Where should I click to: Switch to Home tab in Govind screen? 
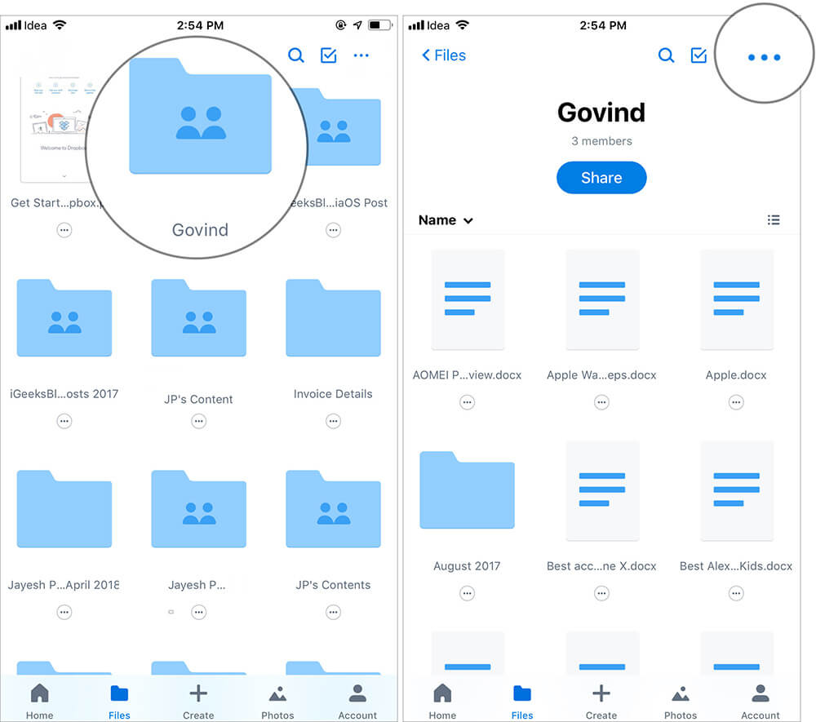pos(442,701)
